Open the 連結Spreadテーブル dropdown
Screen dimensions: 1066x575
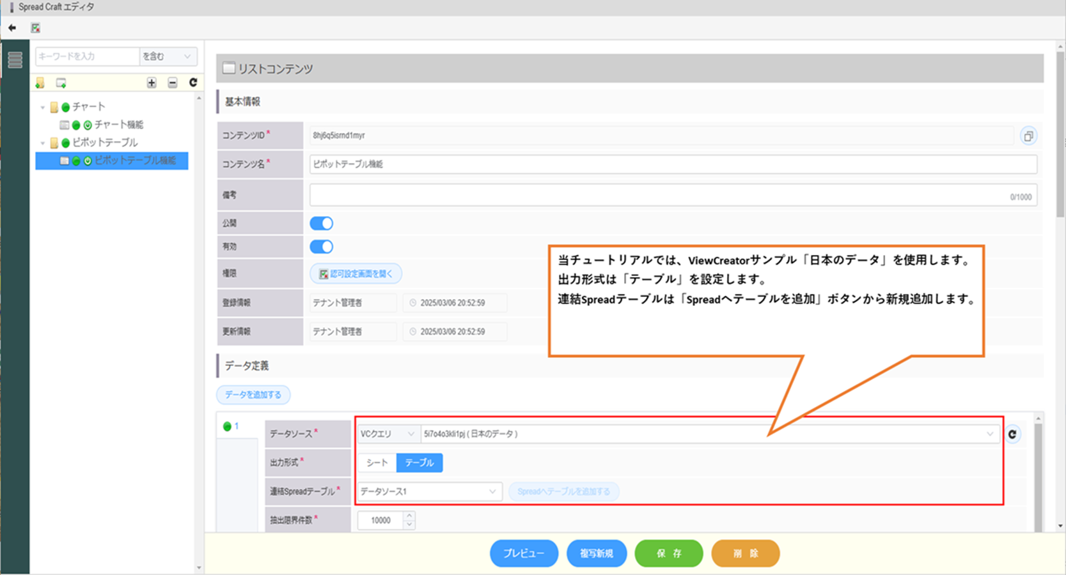[428, 491]
